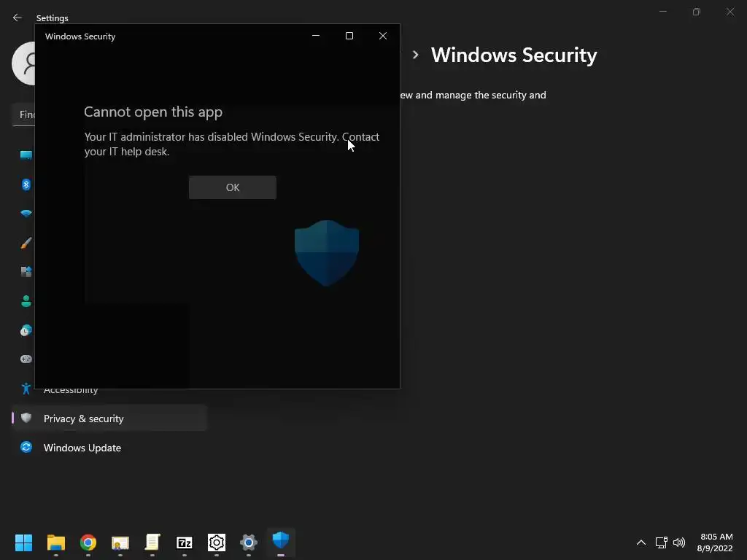Click OK in the Cannot open this app dialog

tap(233, 187)
